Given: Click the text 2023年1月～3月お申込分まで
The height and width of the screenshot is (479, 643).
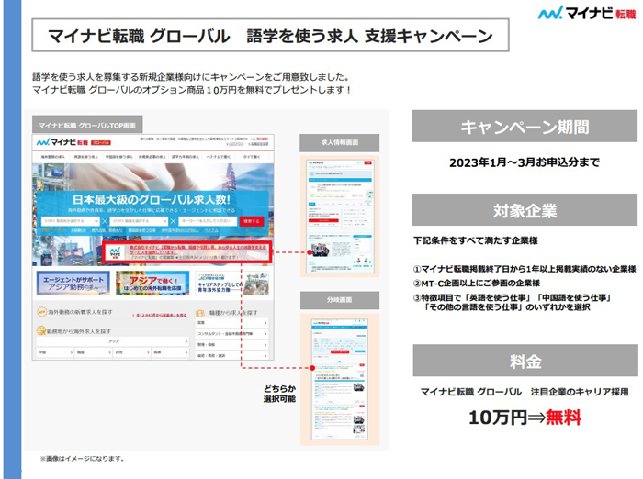Looking at the screenshot, I should [525, 162].
